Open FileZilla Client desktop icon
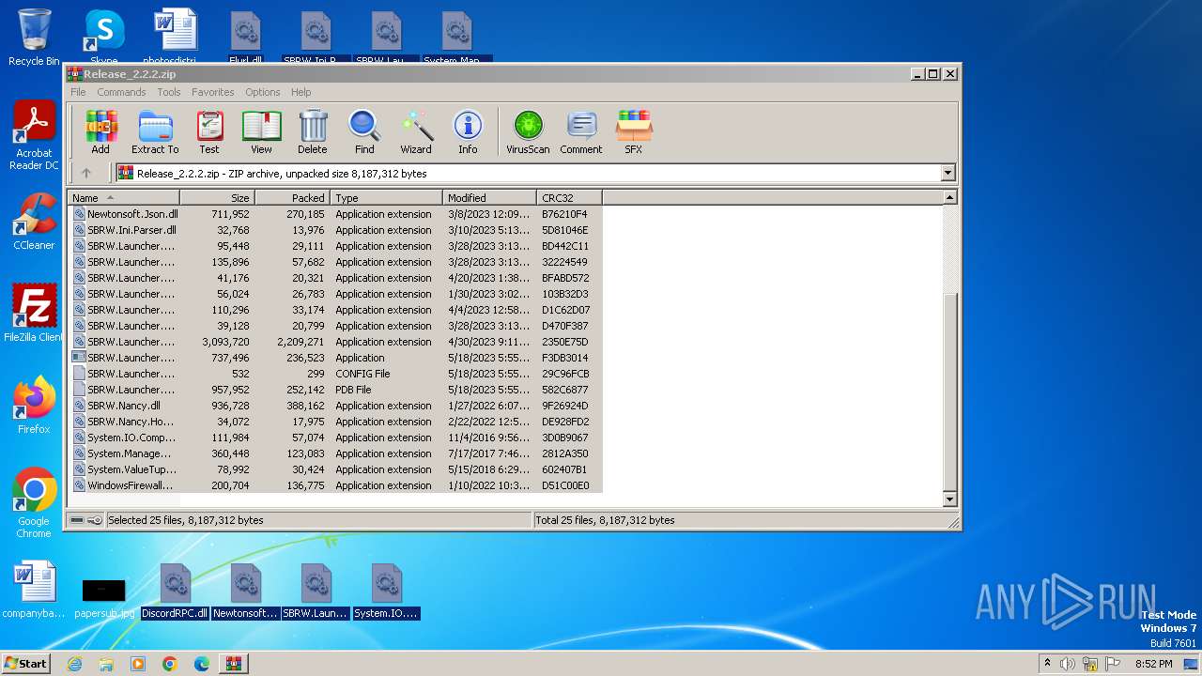1202x676 pixels. point(34,314)
